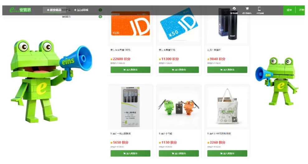Open the customer service headset icon

(x=234, y=10)
